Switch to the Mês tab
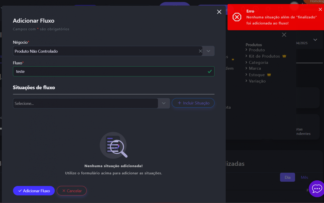The height and width of the screenshot is (203, 324). 304,177
